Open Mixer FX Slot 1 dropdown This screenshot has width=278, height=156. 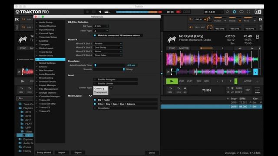(x=108, y=43)
